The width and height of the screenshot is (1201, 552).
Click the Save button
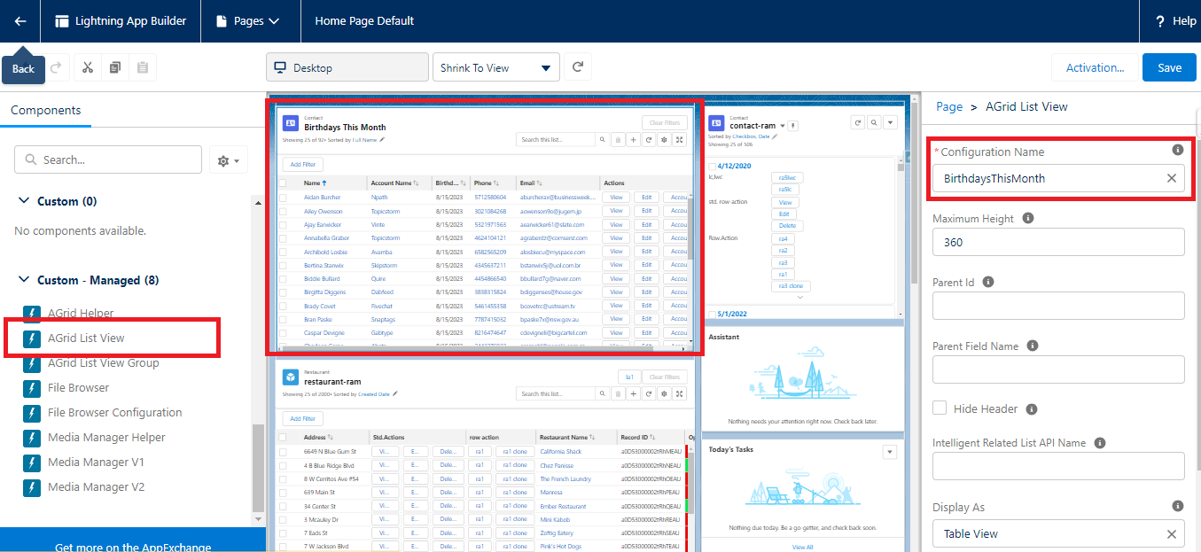tap(1168, 67)
